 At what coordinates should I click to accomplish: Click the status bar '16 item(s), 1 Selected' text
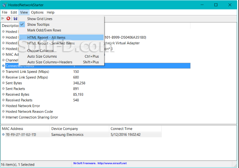18,164
